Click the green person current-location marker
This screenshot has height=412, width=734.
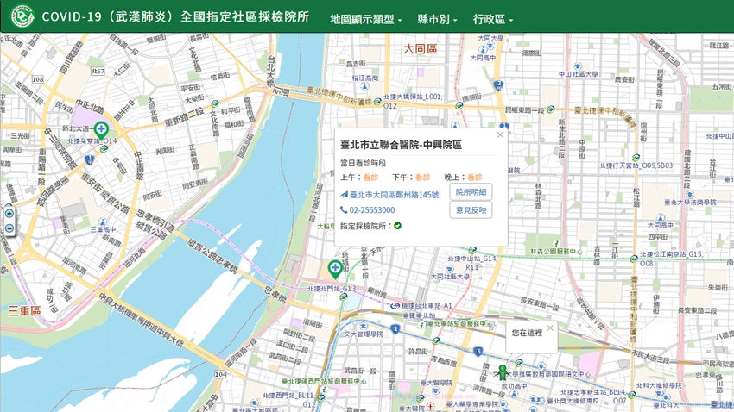pos(503,372)
